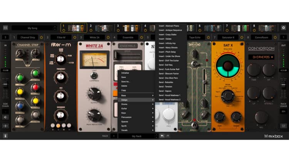This screenshot has height=162, width=289.
Task: Click the My Rack name field
Action: pyautogui.click(x=138, y=136)
